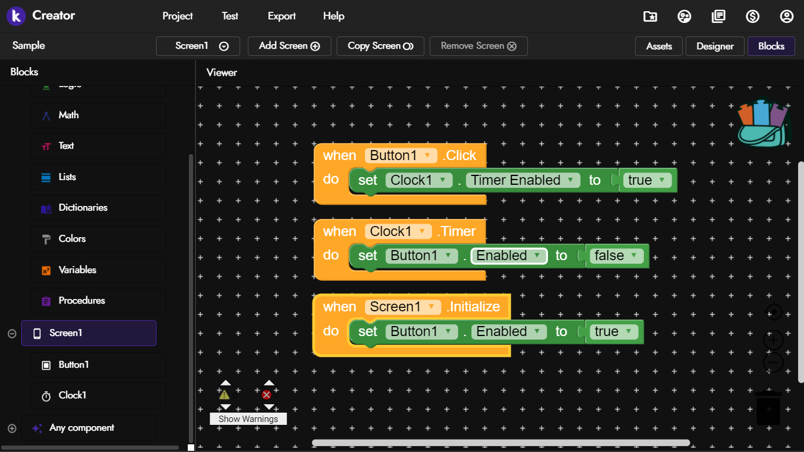Open the backpack icon in the workspace
This screenshot has height=452, width=804.
tap(763, 124)
